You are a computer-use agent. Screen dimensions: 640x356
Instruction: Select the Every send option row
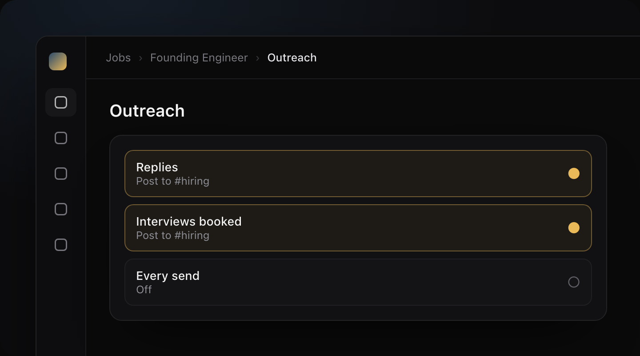pyautogui.click(x=358, y=282)
